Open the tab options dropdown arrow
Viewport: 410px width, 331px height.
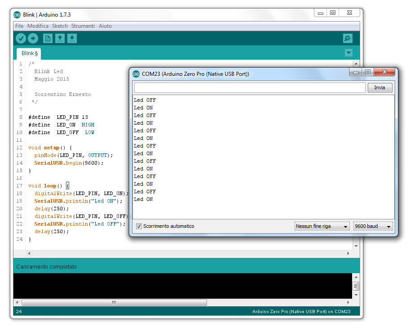coord(348,53)
